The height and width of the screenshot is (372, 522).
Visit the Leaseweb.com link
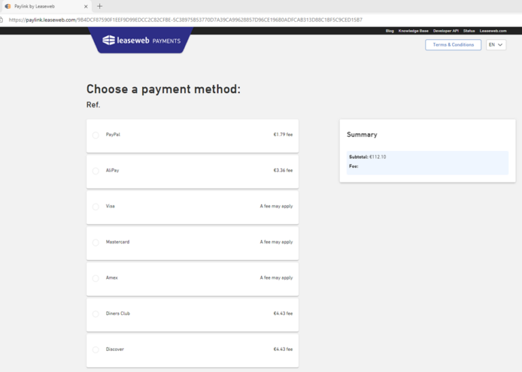[493, 31]
